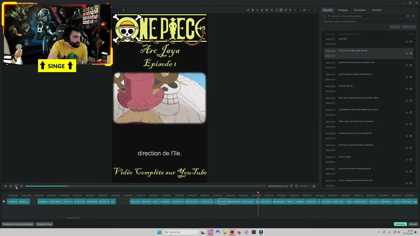Split the 'que le log pose' subtitle
This screenshot has width=420, height=236.
click(x=407, y=77)
